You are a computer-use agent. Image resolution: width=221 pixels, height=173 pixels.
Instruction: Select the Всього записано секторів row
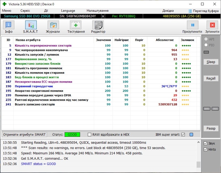[101, 104]
